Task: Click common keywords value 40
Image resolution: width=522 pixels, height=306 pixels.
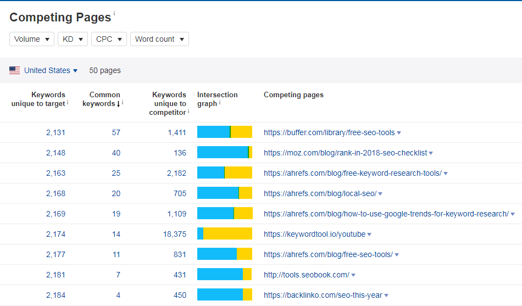Action: [116, 153]
